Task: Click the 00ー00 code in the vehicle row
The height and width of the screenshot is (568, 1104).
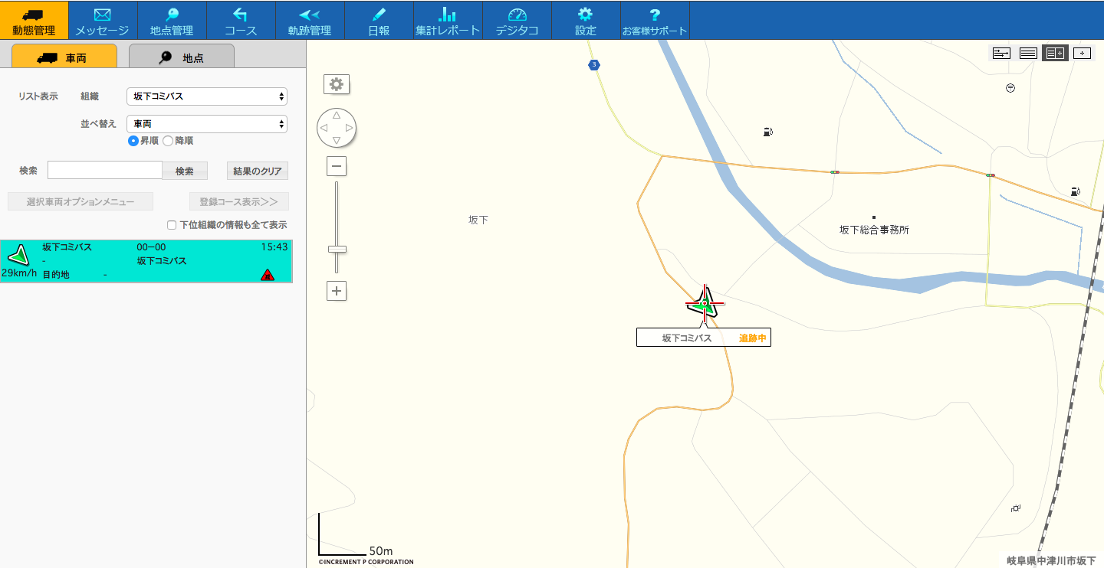Action: click(151, 247)
